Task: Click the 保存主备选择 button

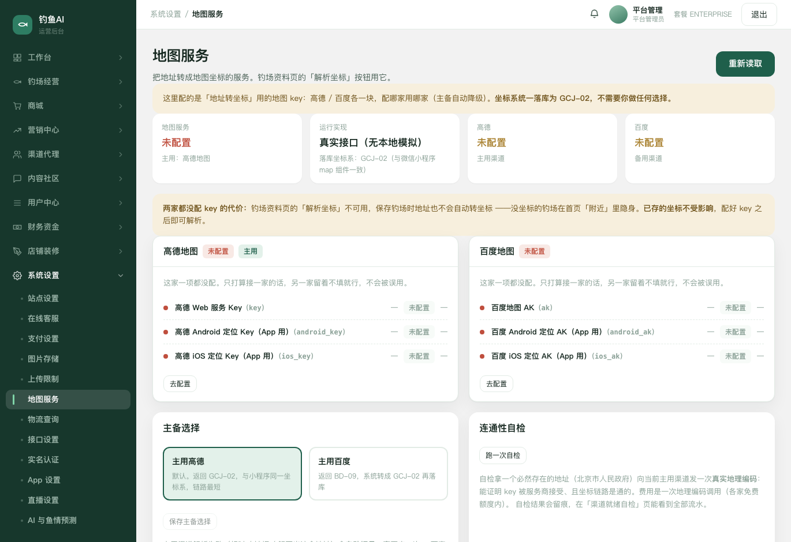Action: pyautogui.click(x=190, y=522)
